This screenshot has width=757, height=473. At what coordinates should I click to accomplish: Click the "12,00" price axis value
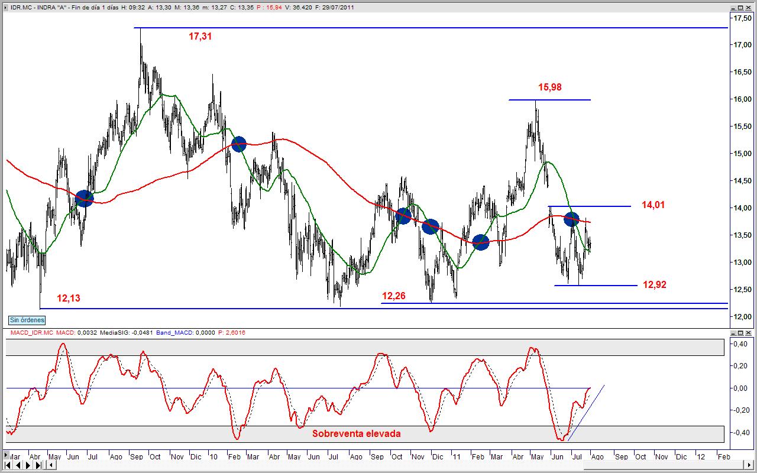pyautogui.click(x=743, y=317)
